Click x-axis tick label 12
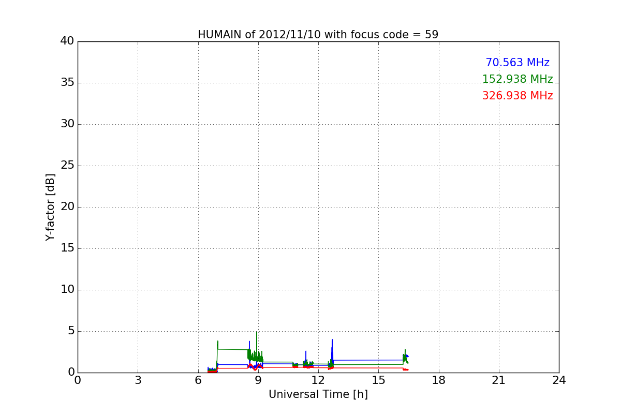 [318, 380]
